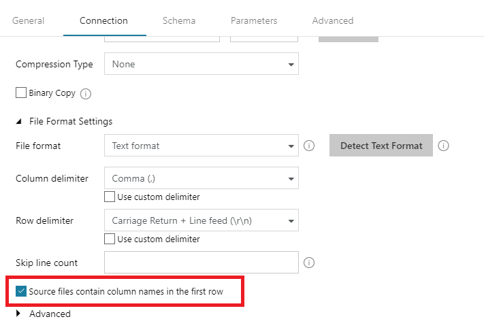Viewport: 484px width, 332px height.
Task: Check Use custom delimiter under Row delimiter
Action: point(110,239)
